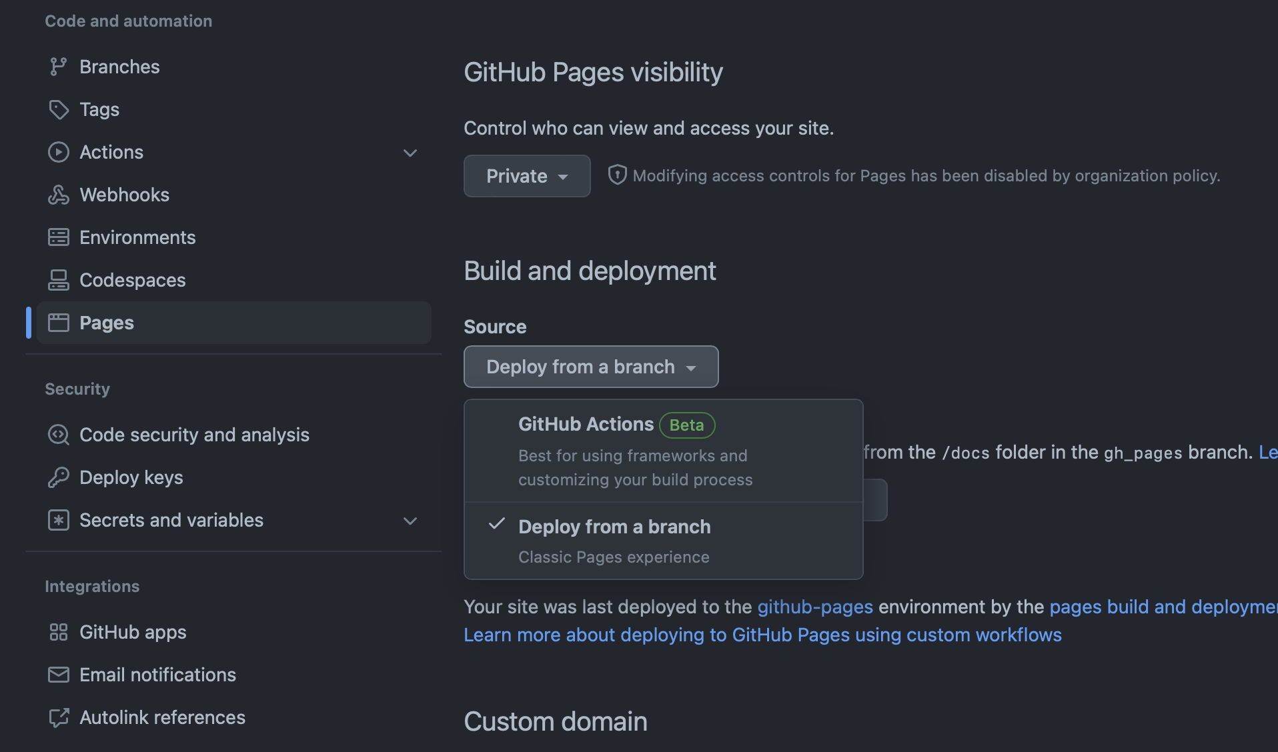Click the Pages browser-window icon
This screenshot has height=752, width=1278.
pyautogui.click(x=58, y=323)
